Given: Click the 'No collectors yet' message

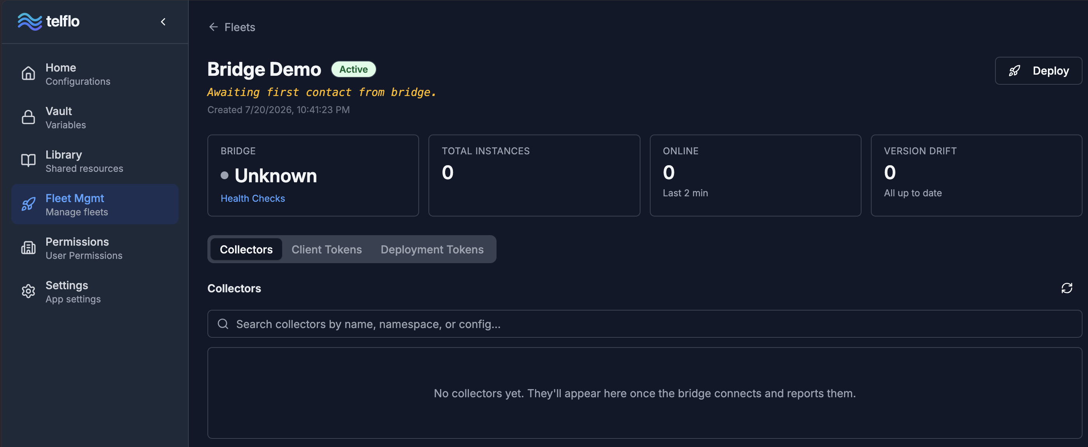Looking at the screenshot, I should pyautogui.click(x=644, y=393).
